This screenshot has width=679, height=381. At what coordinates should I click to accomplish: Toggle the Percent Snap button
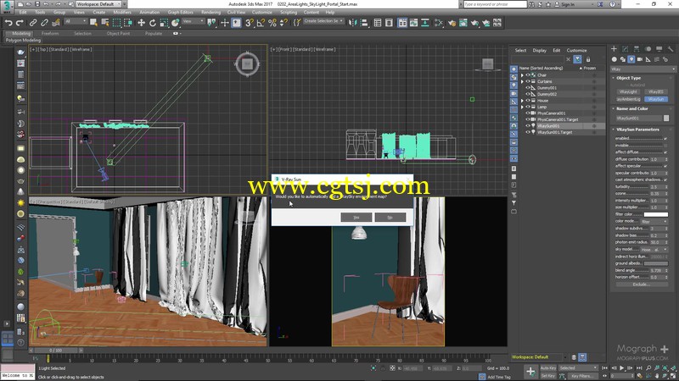pos(272,23)
